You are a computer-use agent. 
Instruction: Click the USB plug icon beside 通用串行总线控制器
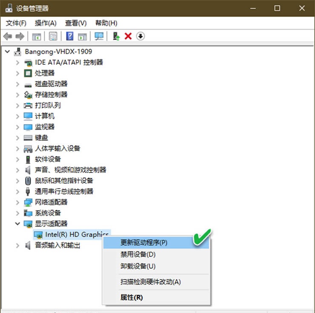(x=28, y=191)
